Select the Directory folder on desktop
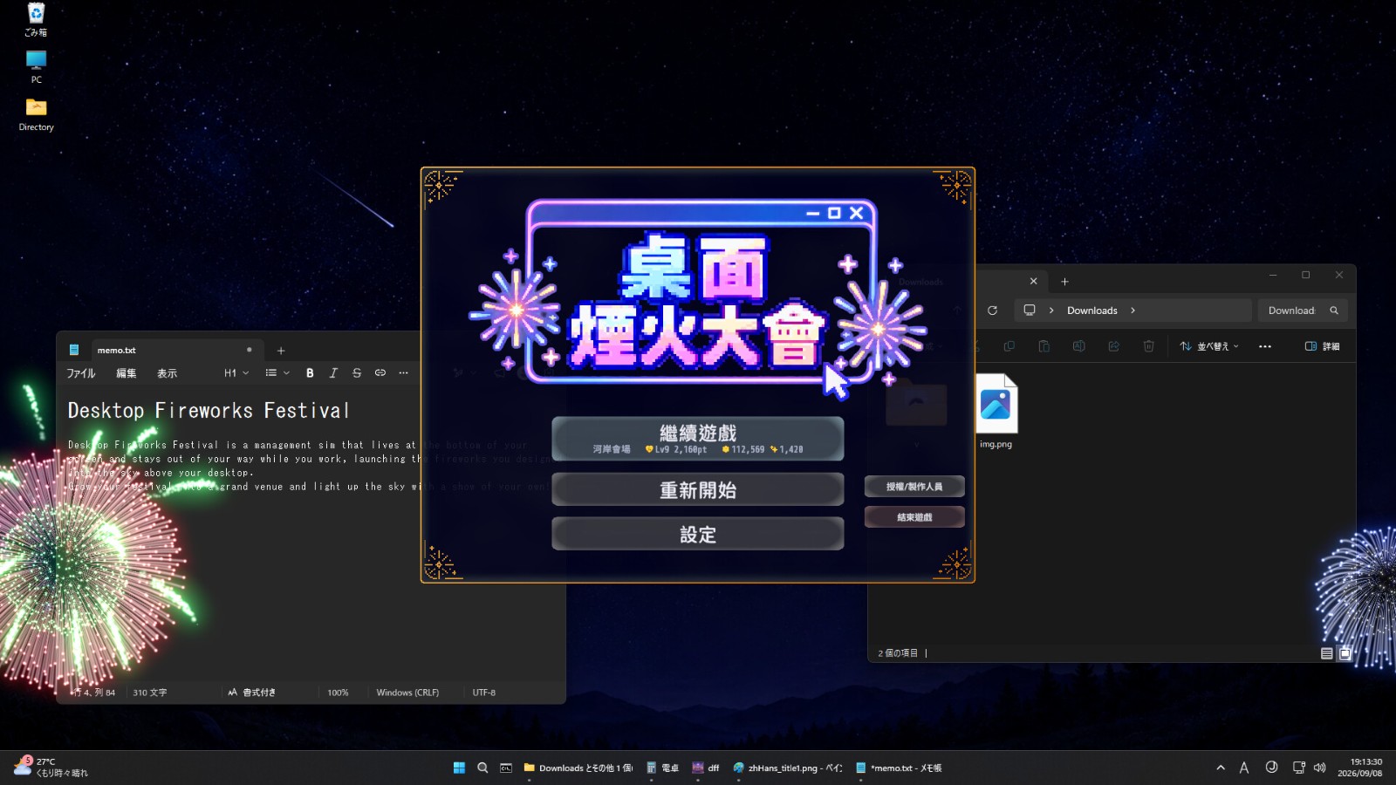The image size is (1396, 785). (36, 114)
